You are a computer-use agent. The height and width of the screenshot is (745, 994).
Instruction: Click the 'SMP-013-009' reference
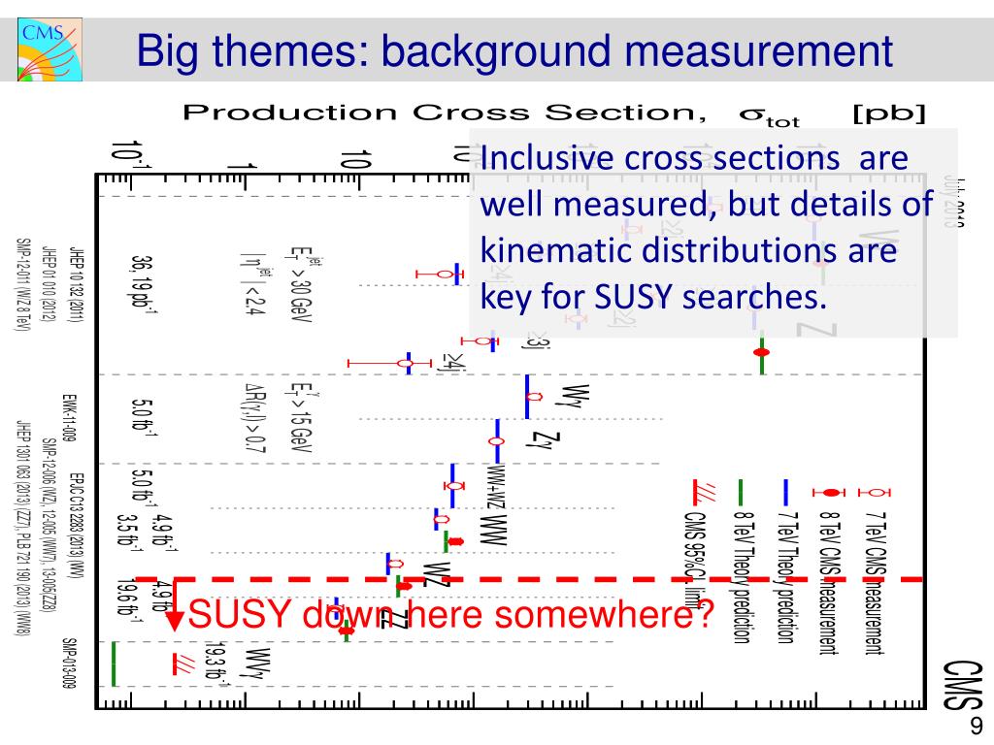tap(69, 663)
